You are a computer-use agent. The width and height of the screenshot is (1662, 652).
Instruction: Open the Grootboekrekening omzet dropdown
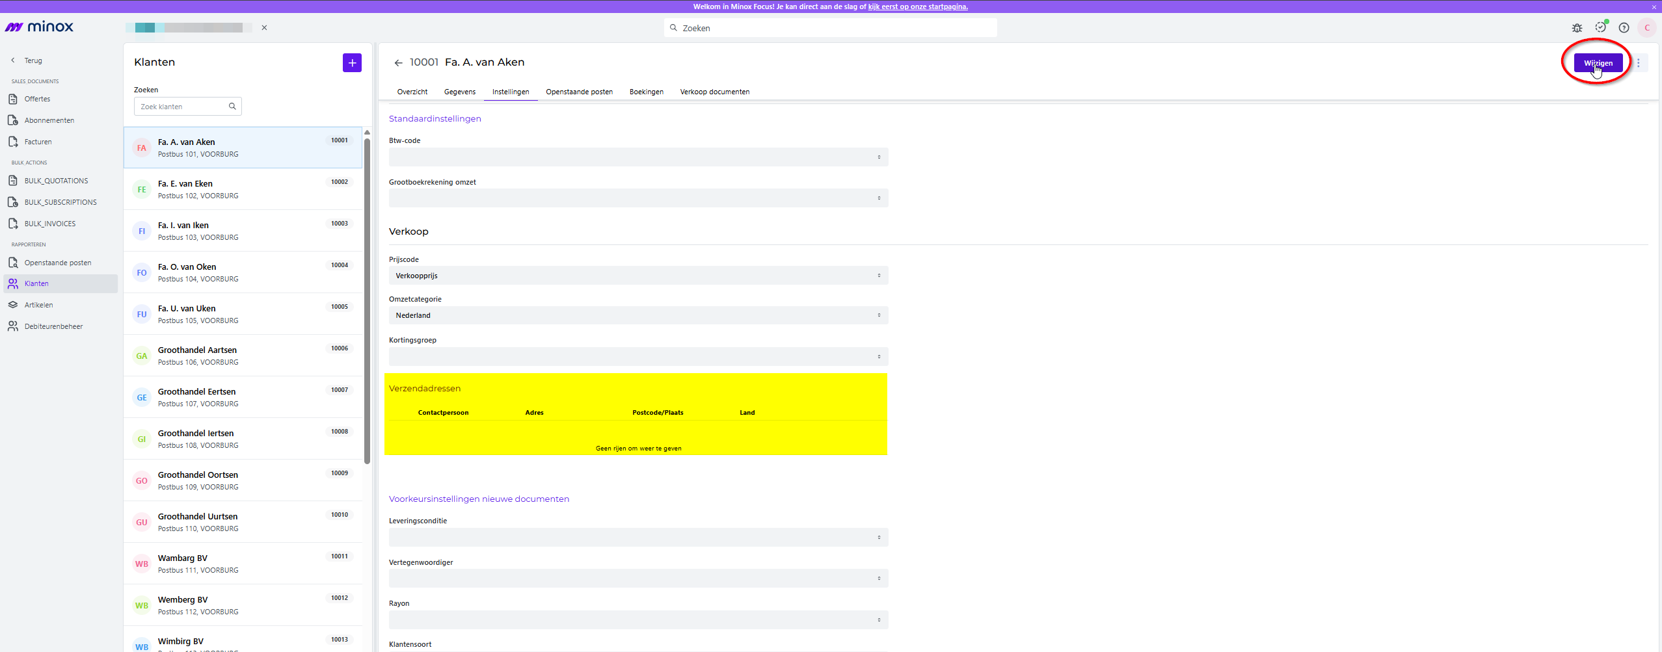coord(638,198)
